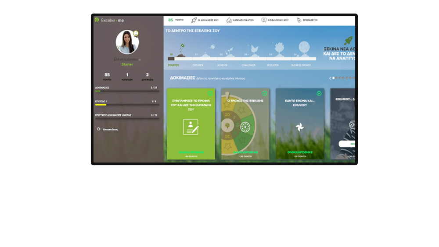Click the ΔΟΚΙΜΑΣΙΕΣ section heading
The image size is (439, 247).
click(x=183, y=78)
